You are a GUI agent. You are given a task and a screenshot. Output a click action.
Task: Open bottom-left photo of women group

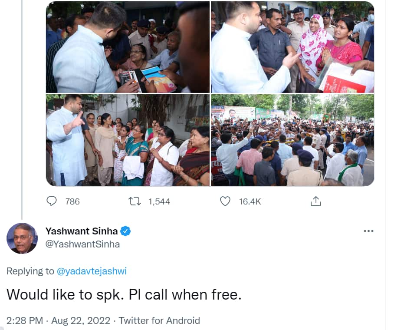(x=128, y=140)
